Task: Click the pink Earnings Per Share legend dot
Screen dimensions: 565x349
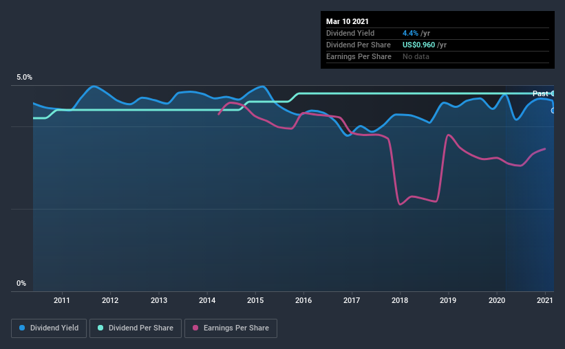Action: pyautogui.click(x=195, y=328)
